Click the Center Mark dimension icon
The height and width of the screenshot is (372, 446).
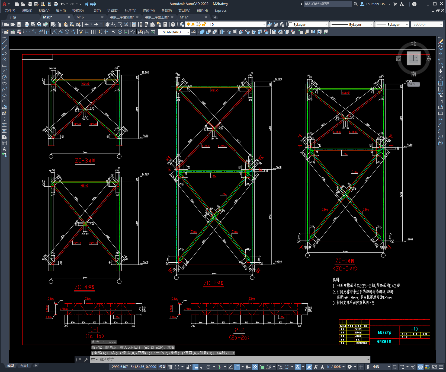(x=120, y=32)
